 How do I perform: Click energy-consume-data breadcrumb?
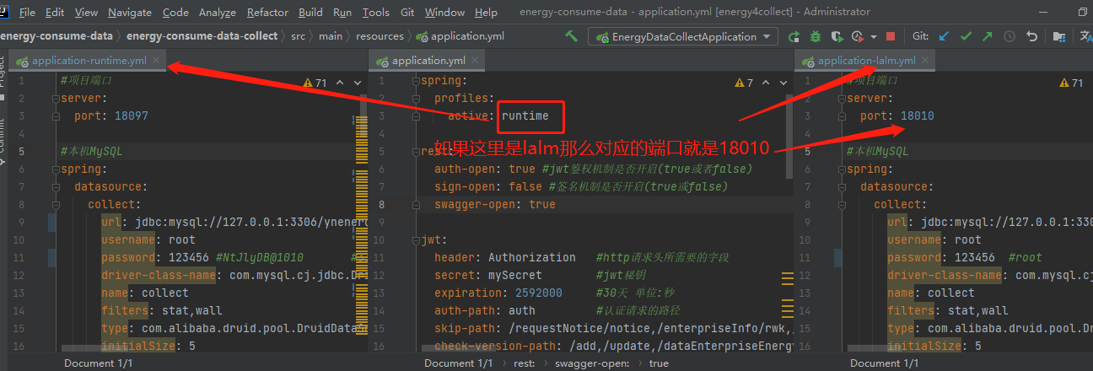58,36
